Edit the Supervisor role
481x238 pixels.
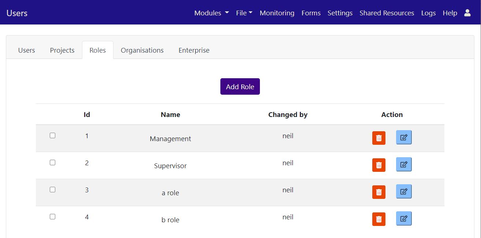404,165
